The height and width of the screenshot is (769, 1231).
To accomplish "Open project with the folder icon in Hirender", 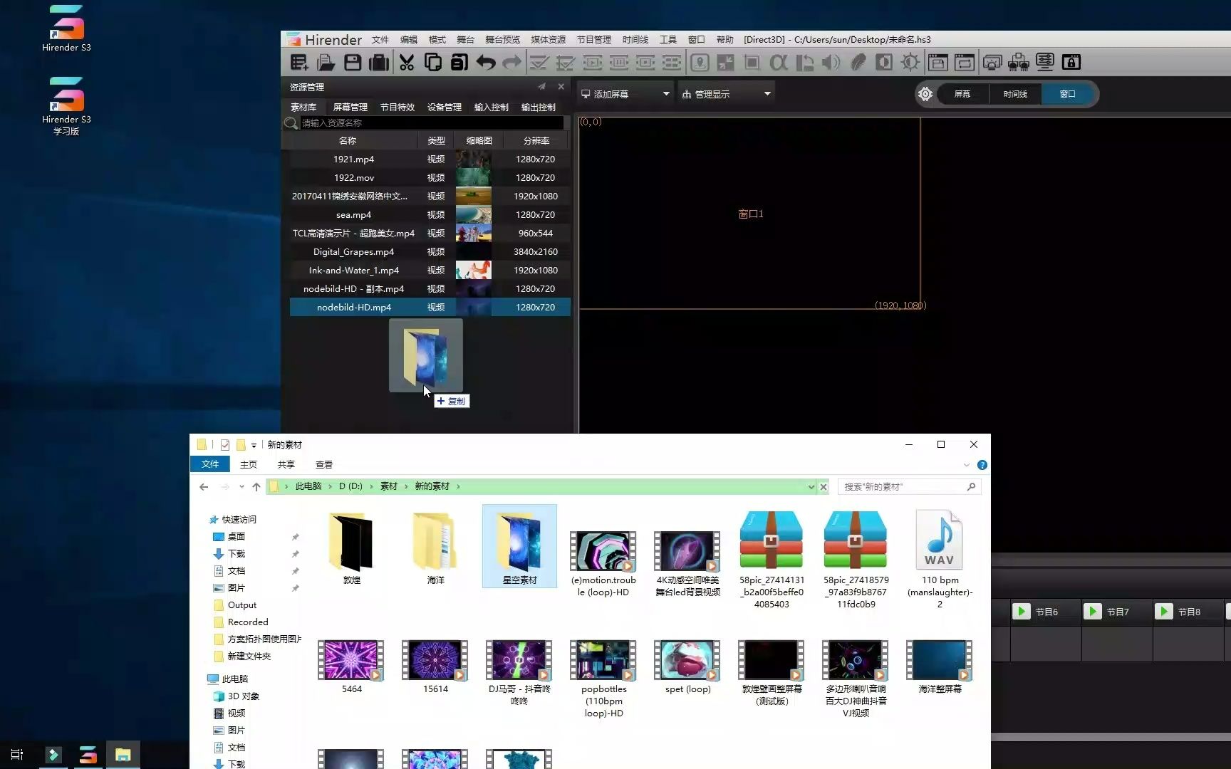I will (x=326, y=63).
